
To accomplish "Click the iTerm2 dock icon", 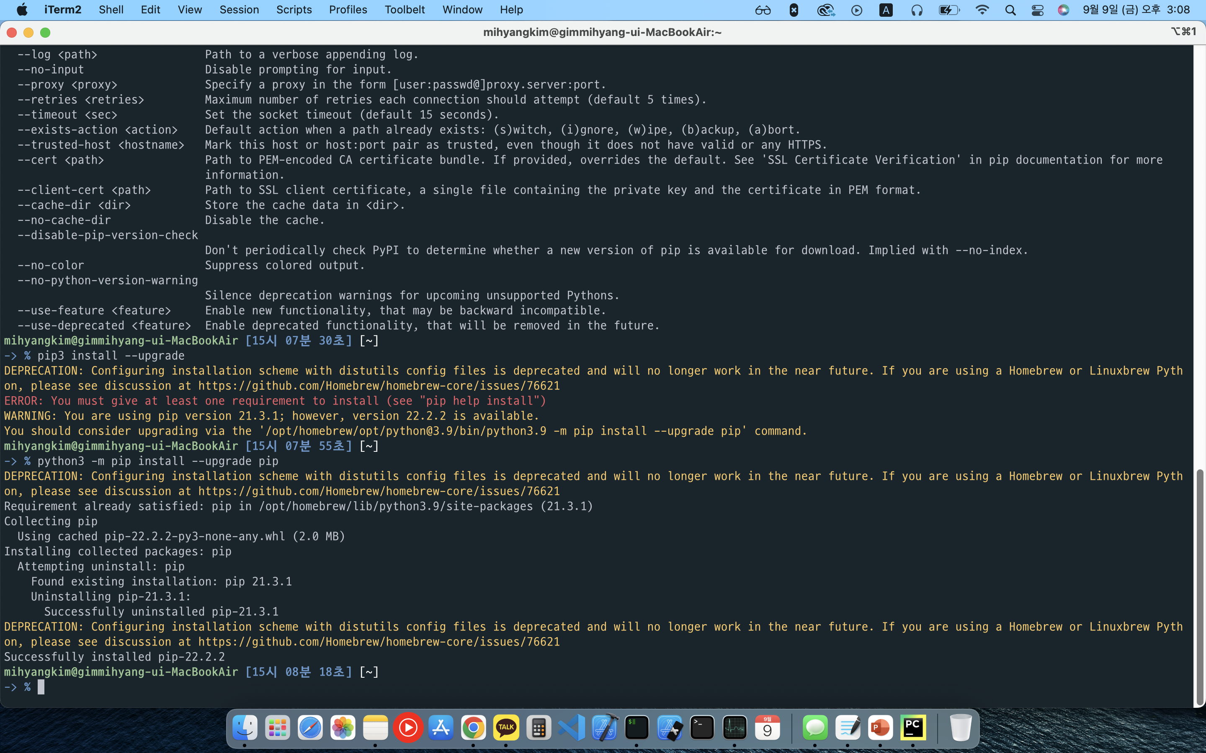I will pos(637,728).
